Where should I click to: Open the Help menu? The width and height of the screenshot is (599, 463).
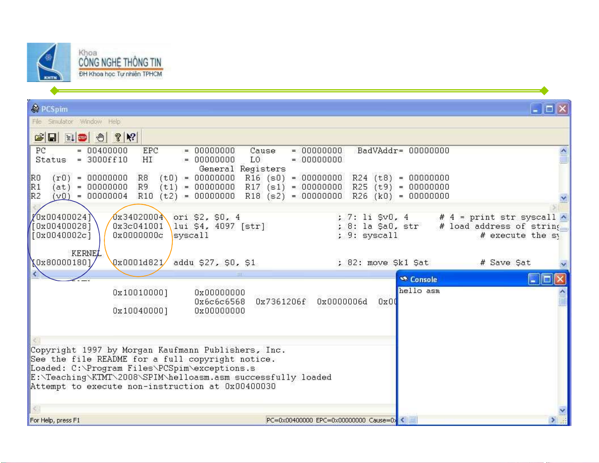(114, 121)
